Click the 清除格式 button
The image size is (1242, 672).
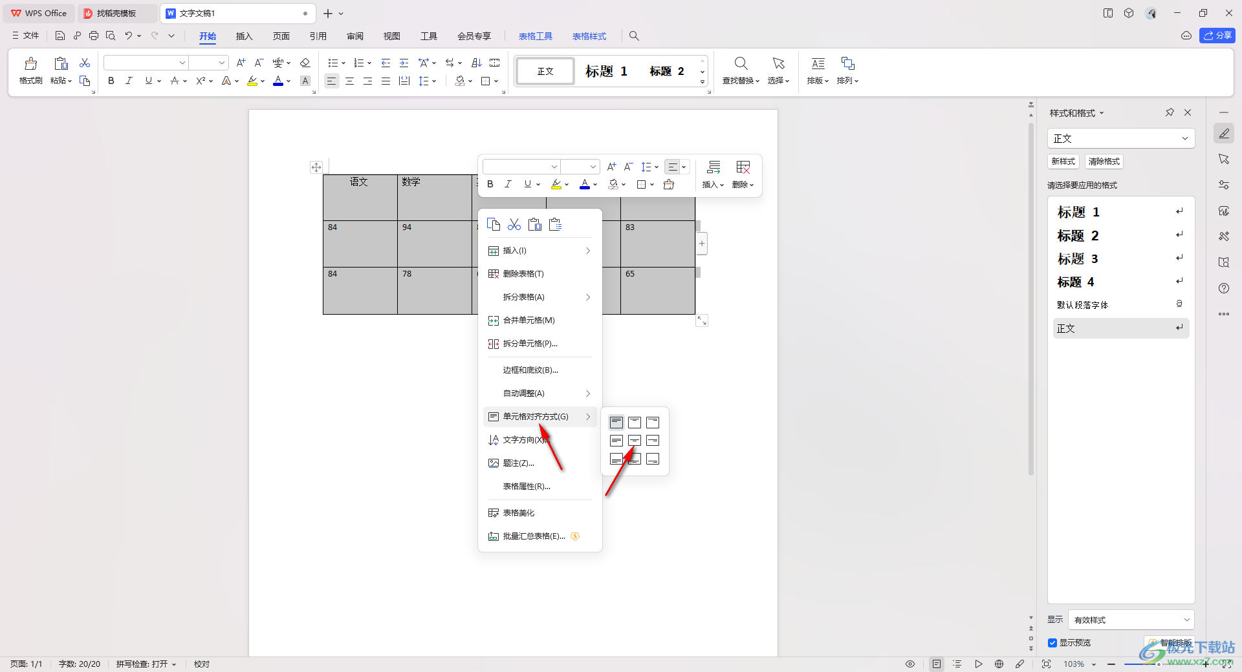pyautogui.click(x=1104, y=162)
